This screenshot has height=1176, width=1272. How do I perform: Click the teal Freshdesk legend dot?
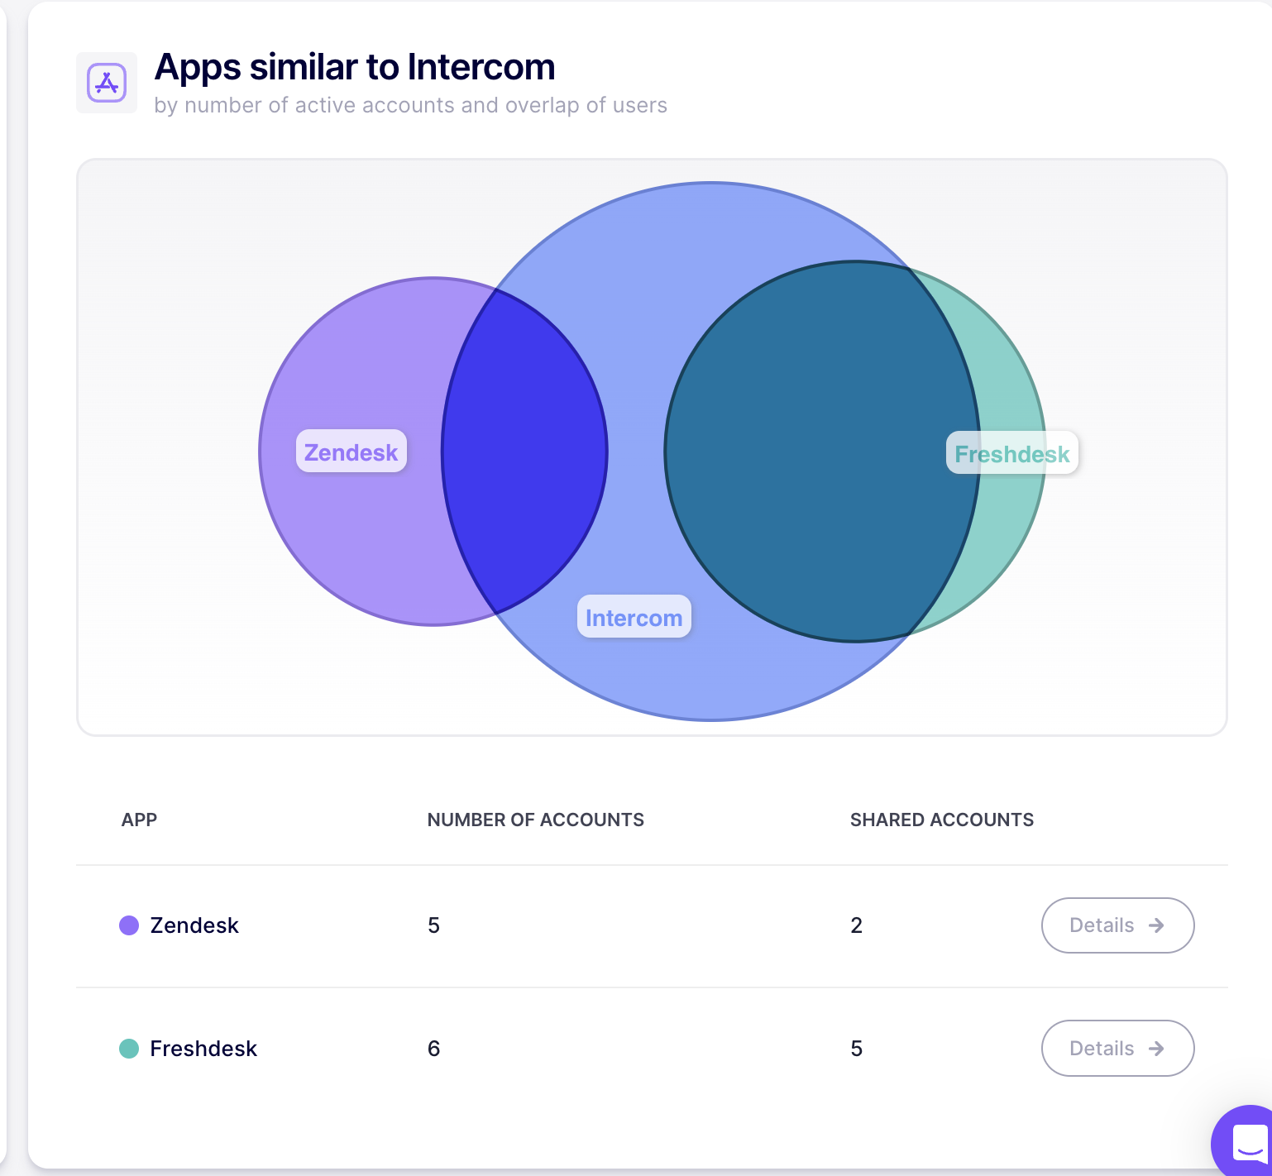[129, 1049]
